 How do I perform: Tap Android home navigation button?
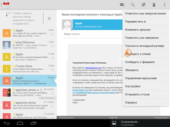coord(20,123)
